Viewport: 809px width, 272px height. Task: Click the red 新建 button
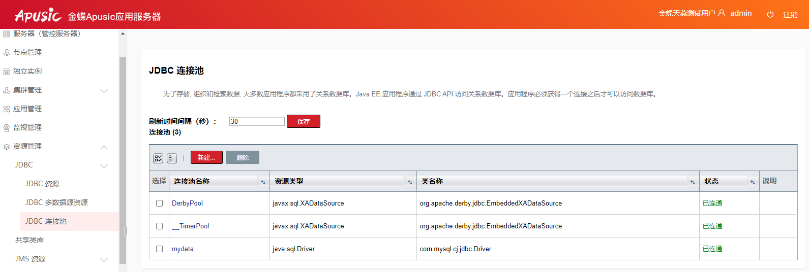tap(206, 158)
